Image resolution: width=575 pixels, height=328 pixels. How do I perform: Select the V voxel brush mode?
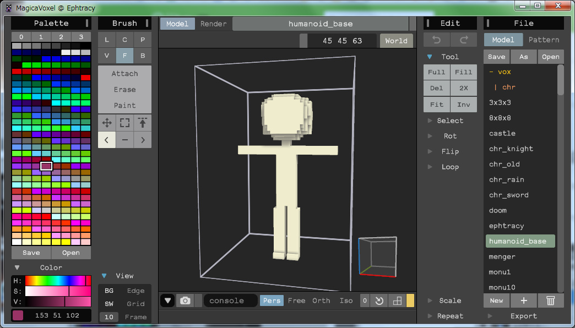click(107, 56)
